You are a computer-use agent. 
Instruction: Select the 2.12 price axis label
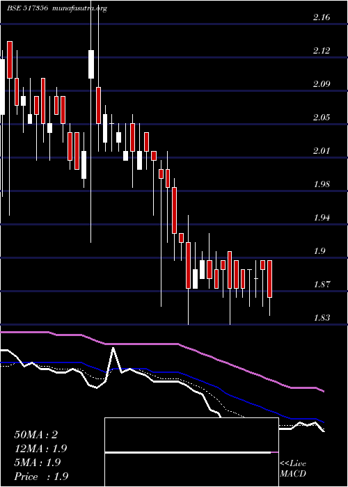pos(322,51)
